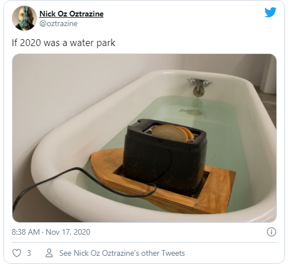Click the heart icon to like the tweet
The width and height of the screenshot is (290, 266).
[16, 253]
